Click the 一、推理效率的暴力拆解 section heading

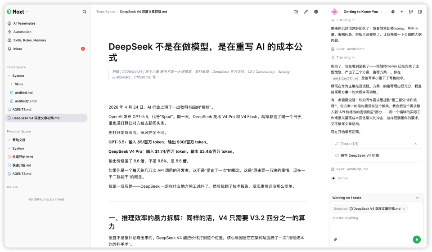(207, 222)
